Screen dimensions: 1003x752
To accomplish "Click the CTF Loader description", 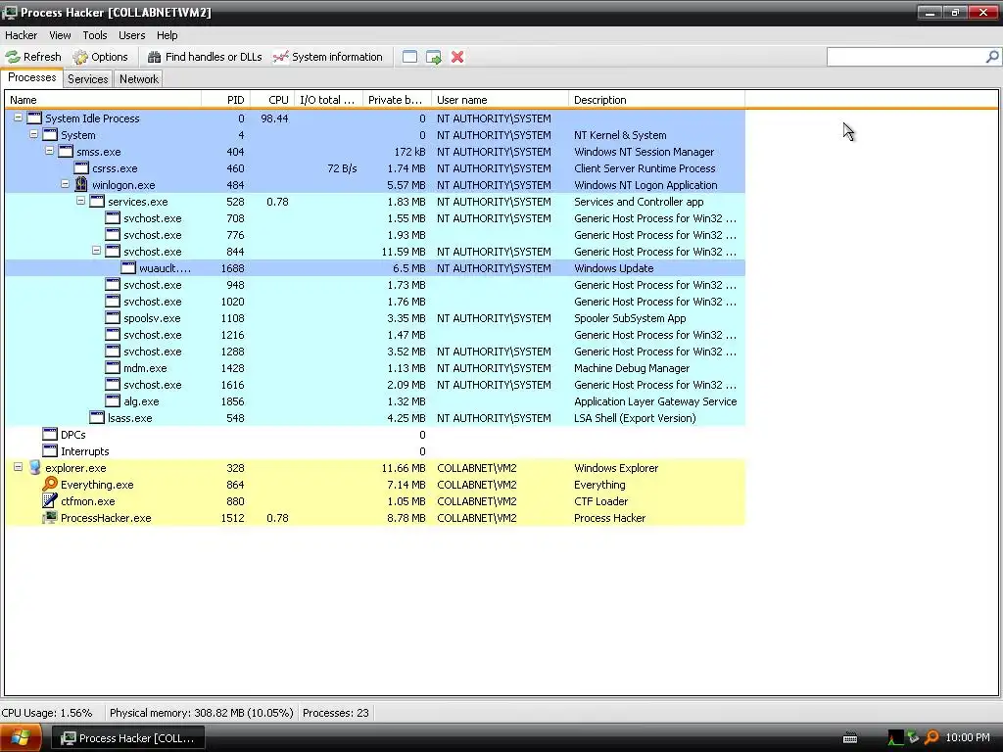I will (x=600, y=501).
